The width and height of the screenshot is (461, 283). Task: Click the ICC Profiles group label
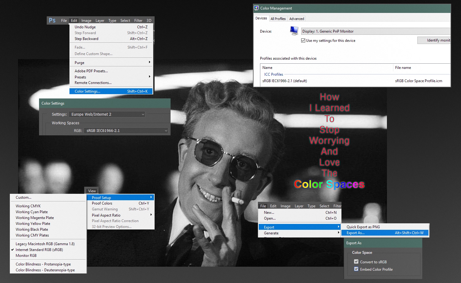click(x=274, y=74)
